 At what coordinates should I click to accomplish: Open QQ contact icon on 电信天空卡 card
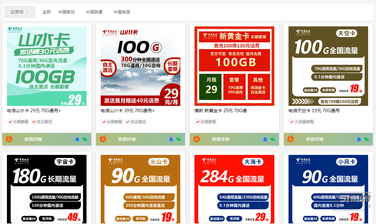point(359,139)
